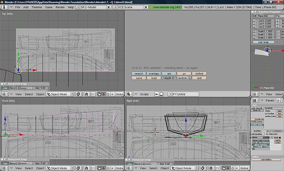Adjust Blend slider in Front Ortho Background Image panel
Screen dimensions: 284x171
[x=21, y=163]
